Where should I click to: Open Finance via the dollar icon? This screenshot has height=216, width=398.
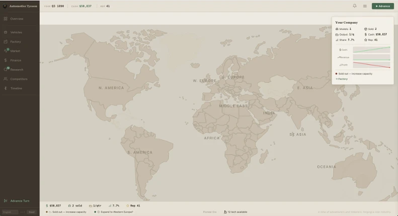[x=6, y=60]
